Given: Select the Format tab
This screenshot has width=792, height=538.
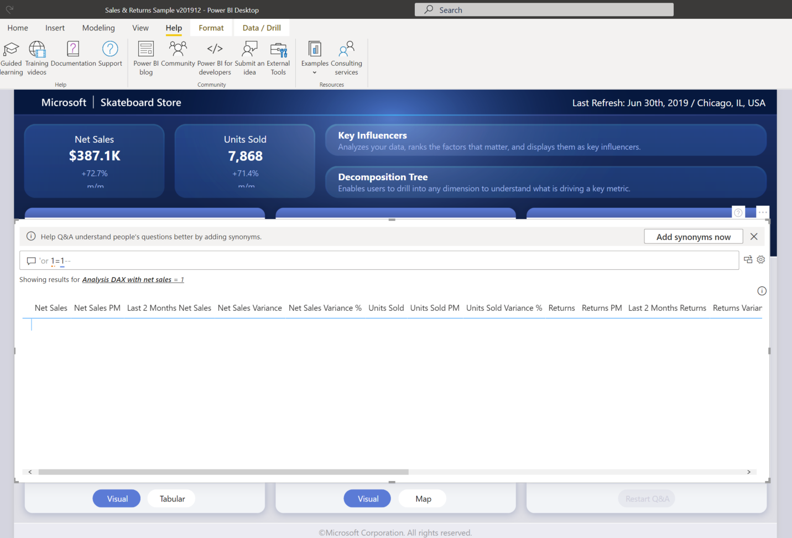Looking at the screenshot, I should [211, 28].
